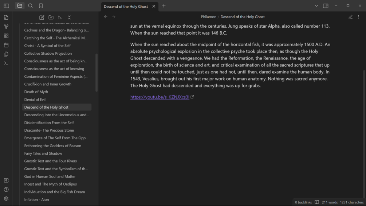The width and height of the screenshot is (366, 206).
Task: Open Christ - A Symbol of the Self
Action: click(57, 46)
